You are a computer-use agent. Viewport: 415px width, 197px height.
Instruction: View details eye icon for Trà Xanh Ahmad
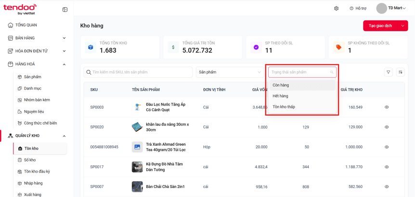[x=387, y=147]
